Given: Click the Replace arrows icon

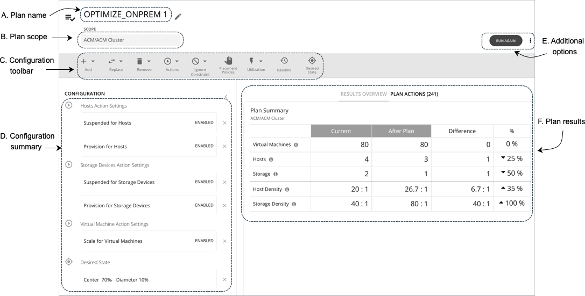Looking at the screenshot, I should click(x=111, y=61).
